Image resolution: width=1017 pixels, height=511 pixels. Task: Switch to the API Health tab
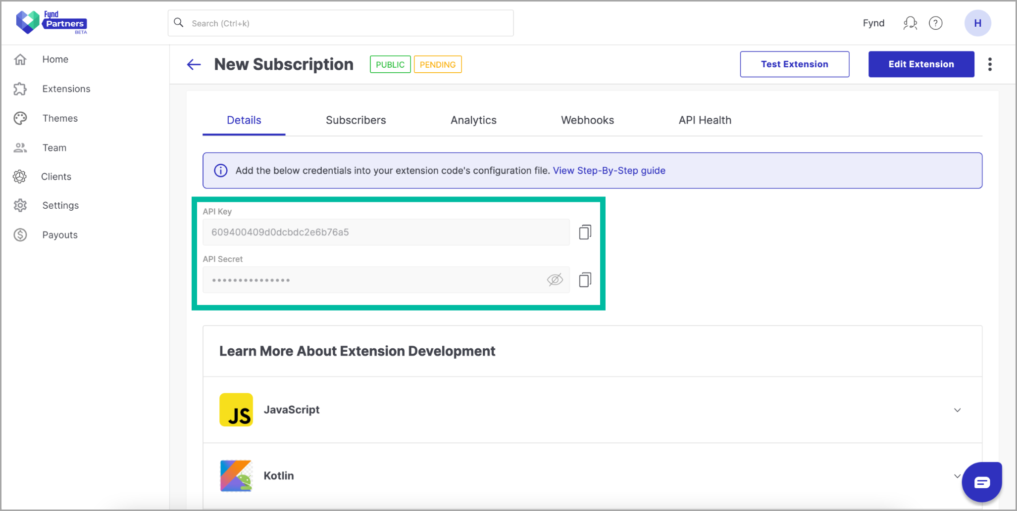click(705, 120)
